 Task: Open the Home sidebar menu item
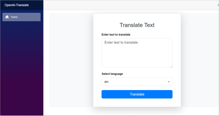(x=21, y=17)
